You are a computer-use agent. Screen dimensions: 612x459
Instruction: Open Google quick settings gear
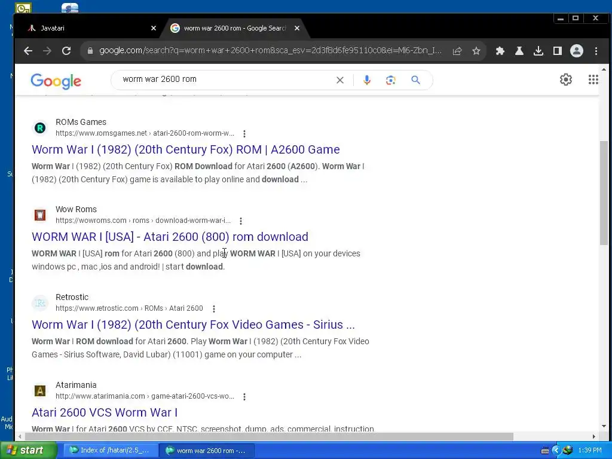coord(566,79)
